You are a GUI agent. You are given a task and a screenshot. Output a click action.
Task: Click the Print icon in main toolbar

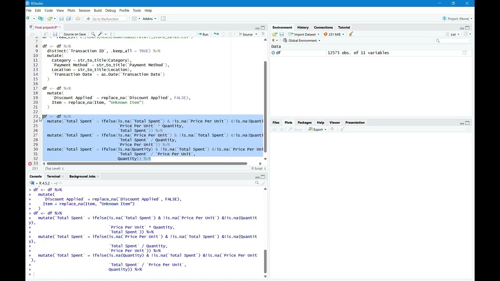point(78,19)
